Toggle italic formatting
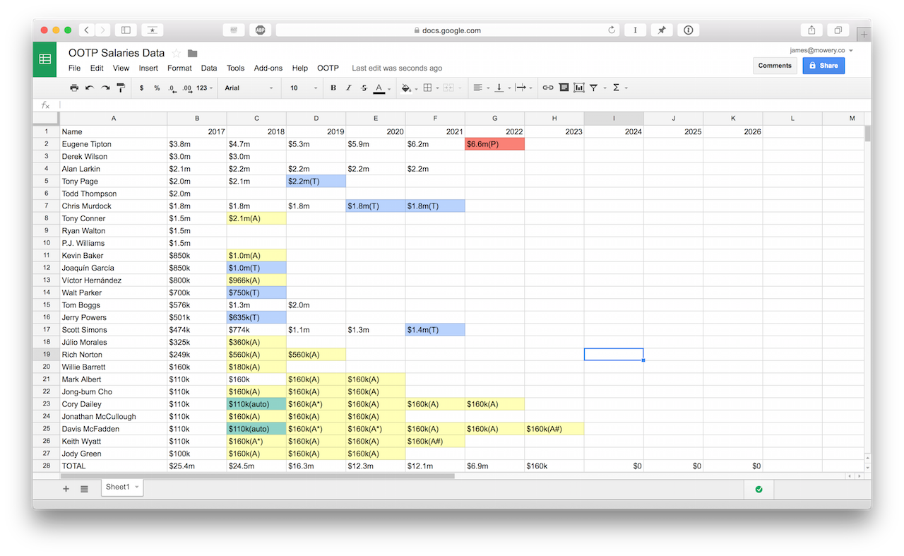The image size is (904, 556). click(347, 88)
